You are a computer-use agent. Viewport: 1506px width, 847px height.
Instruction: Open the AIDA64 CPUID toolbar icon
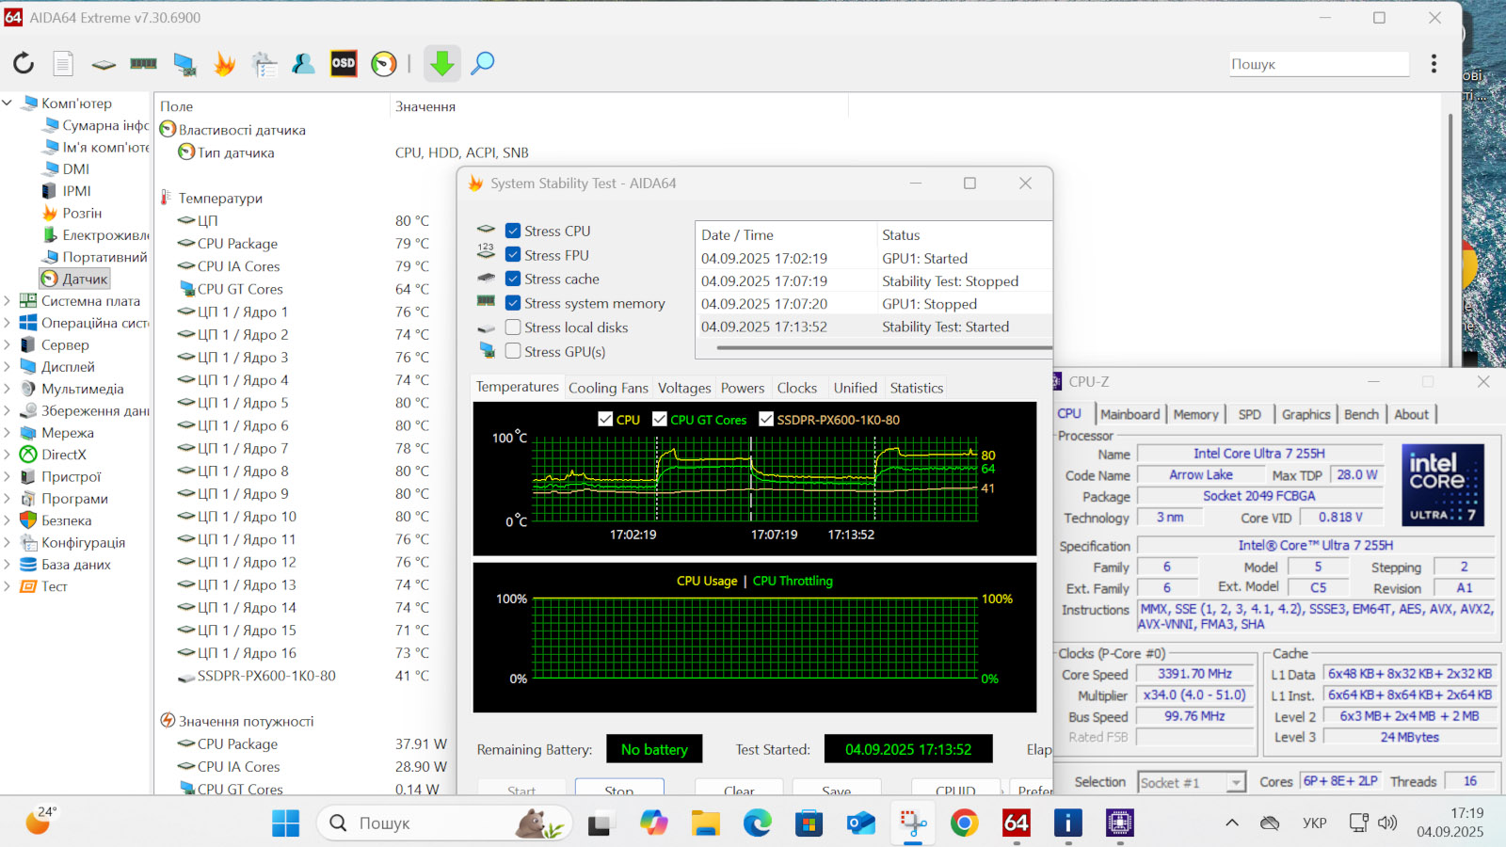(264, 63)
